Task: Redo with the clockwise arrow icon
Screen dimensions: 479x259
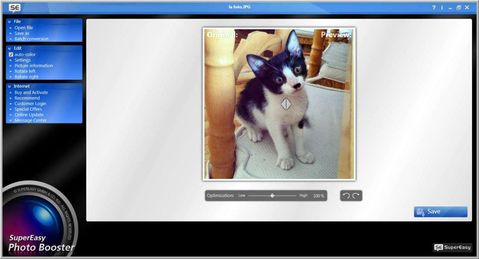Action: point(356,196)
